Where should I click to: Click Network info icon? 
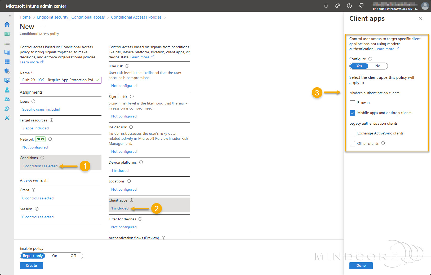coord(50,139)
